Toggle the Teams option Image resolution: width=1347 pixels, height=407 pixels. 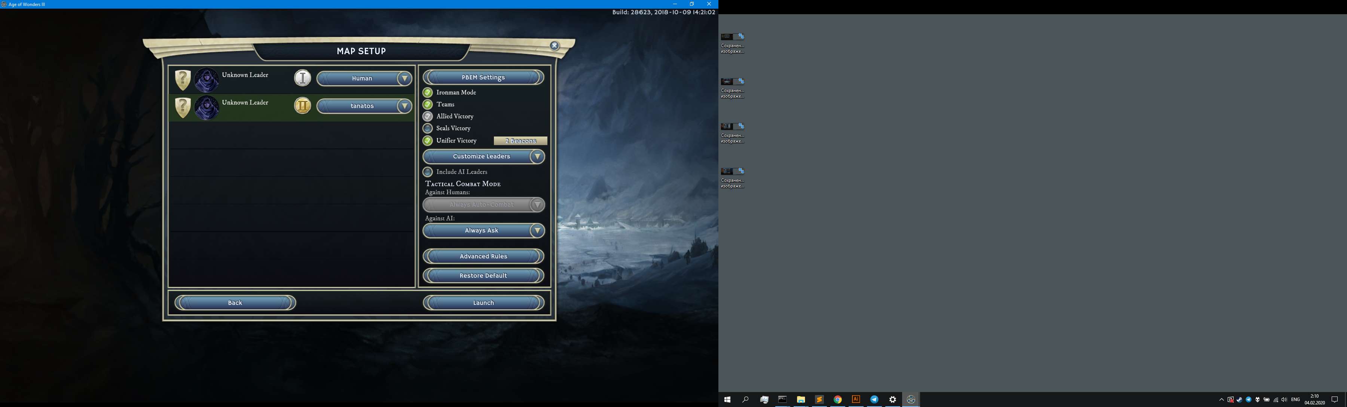(428, 104)
